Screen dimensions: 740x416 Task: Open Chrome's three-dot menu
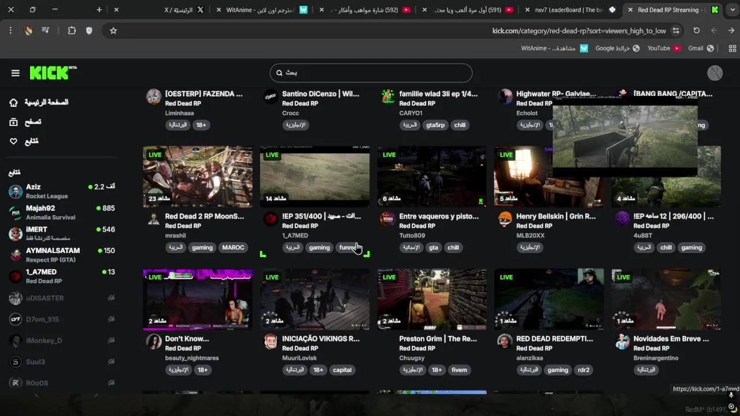pyautogui.click(x=10, y=31)
